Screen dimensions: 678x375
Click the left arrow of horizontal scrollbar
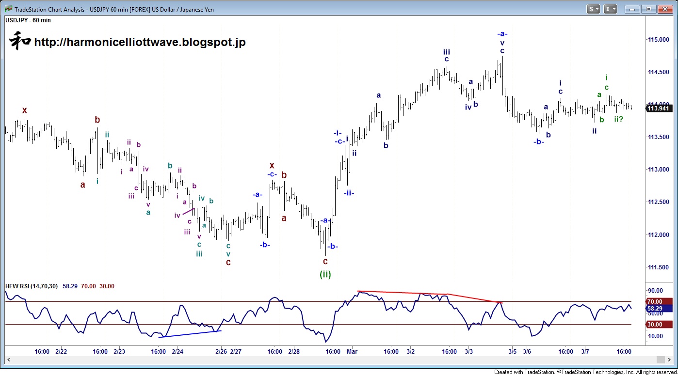point(8,359)
